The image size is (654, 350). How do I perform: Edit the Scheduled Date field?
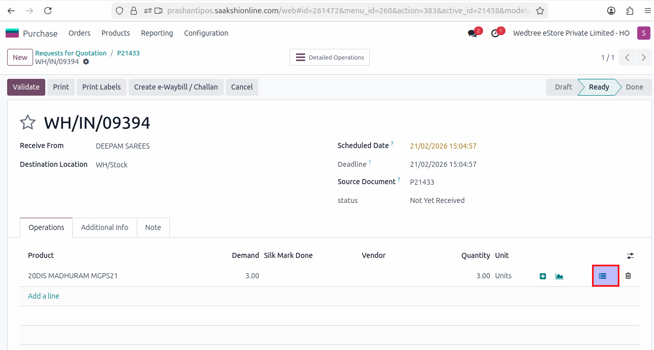tap(443, 146)
